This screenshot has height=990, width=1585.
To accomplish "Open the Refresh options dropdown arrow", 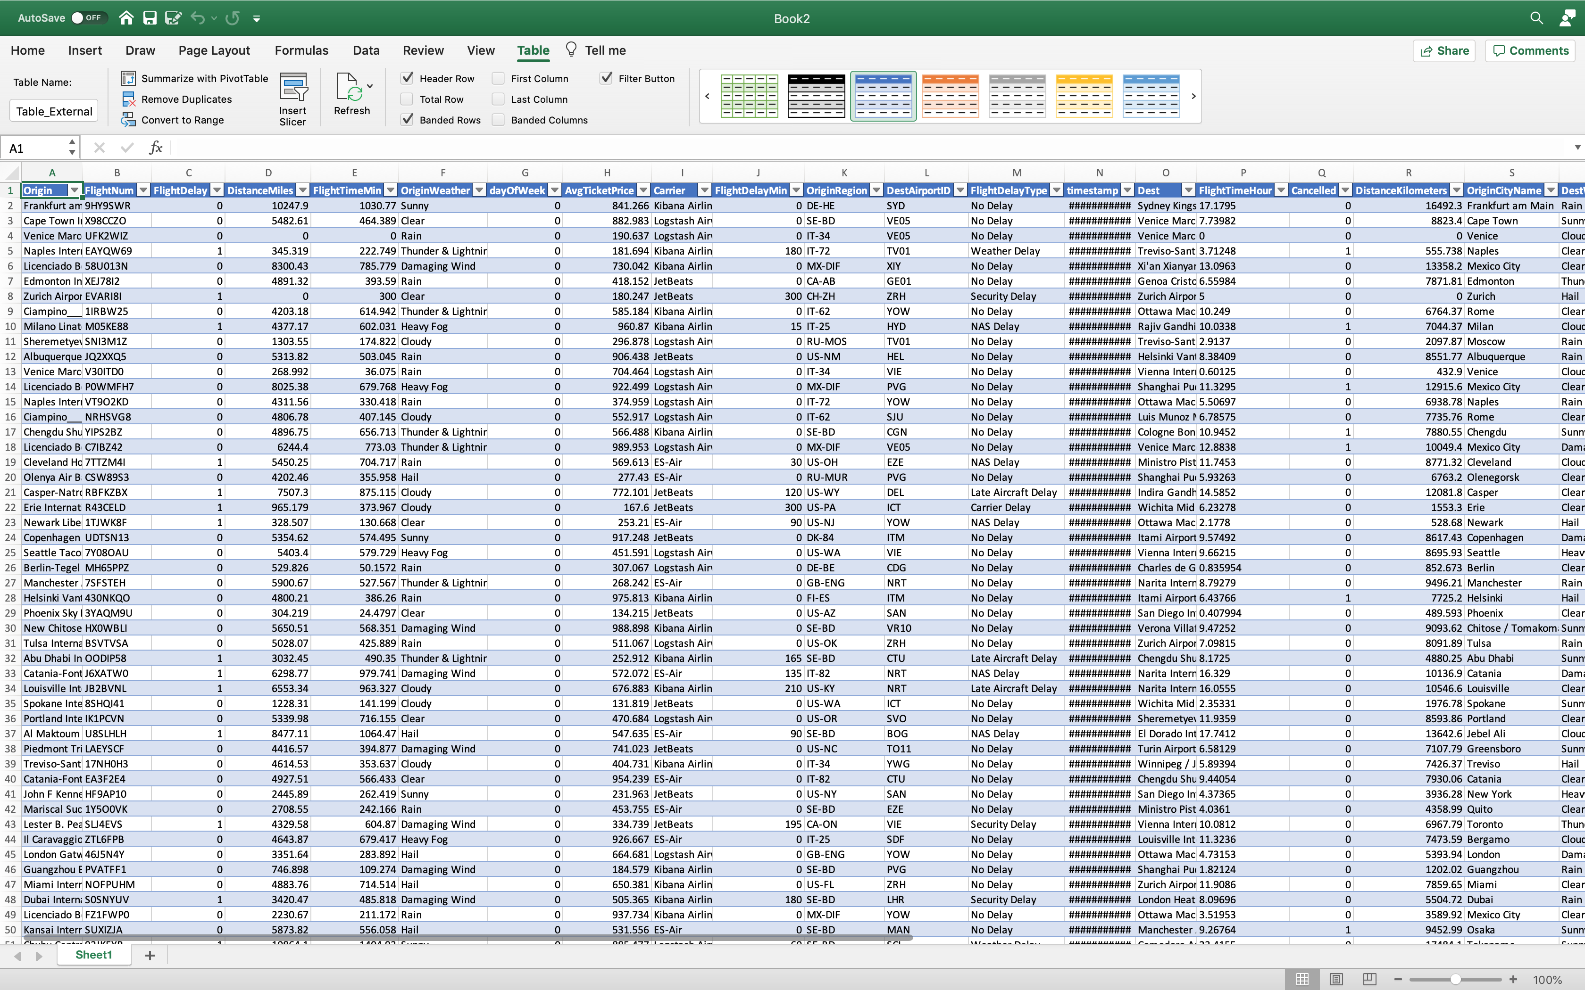I will coord(370,86).
